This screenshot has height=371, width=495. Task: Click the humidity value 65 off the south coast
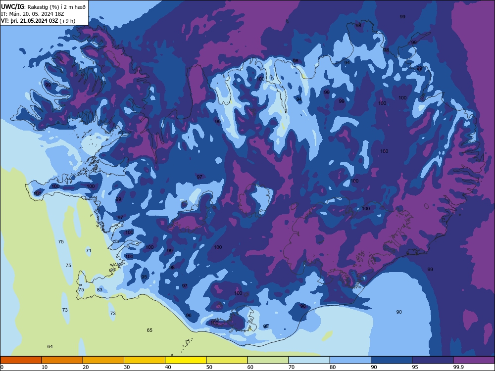pos(149,330)
